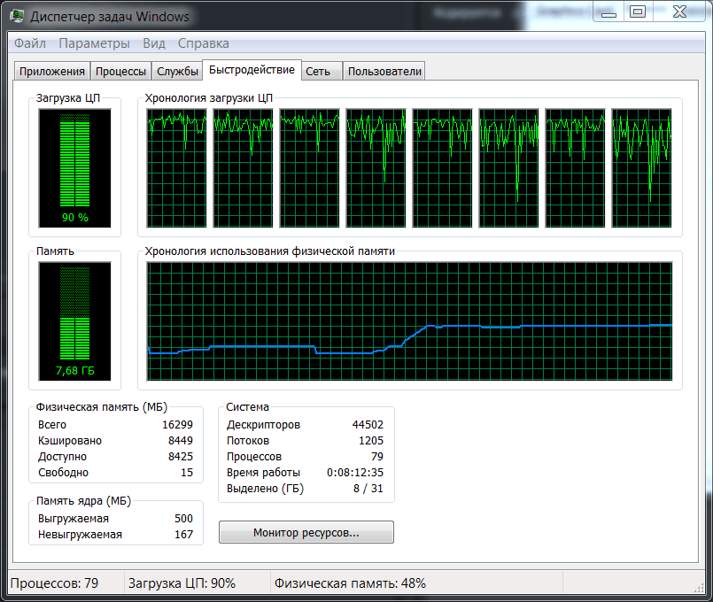Click status bar text Физическая память: 48%
The width and height of the screenshot is (713, 602).
pos(350,583)
